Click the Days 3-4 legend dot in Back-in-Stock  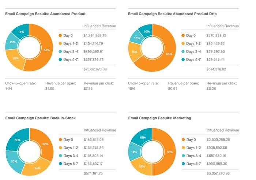point(60,156)
